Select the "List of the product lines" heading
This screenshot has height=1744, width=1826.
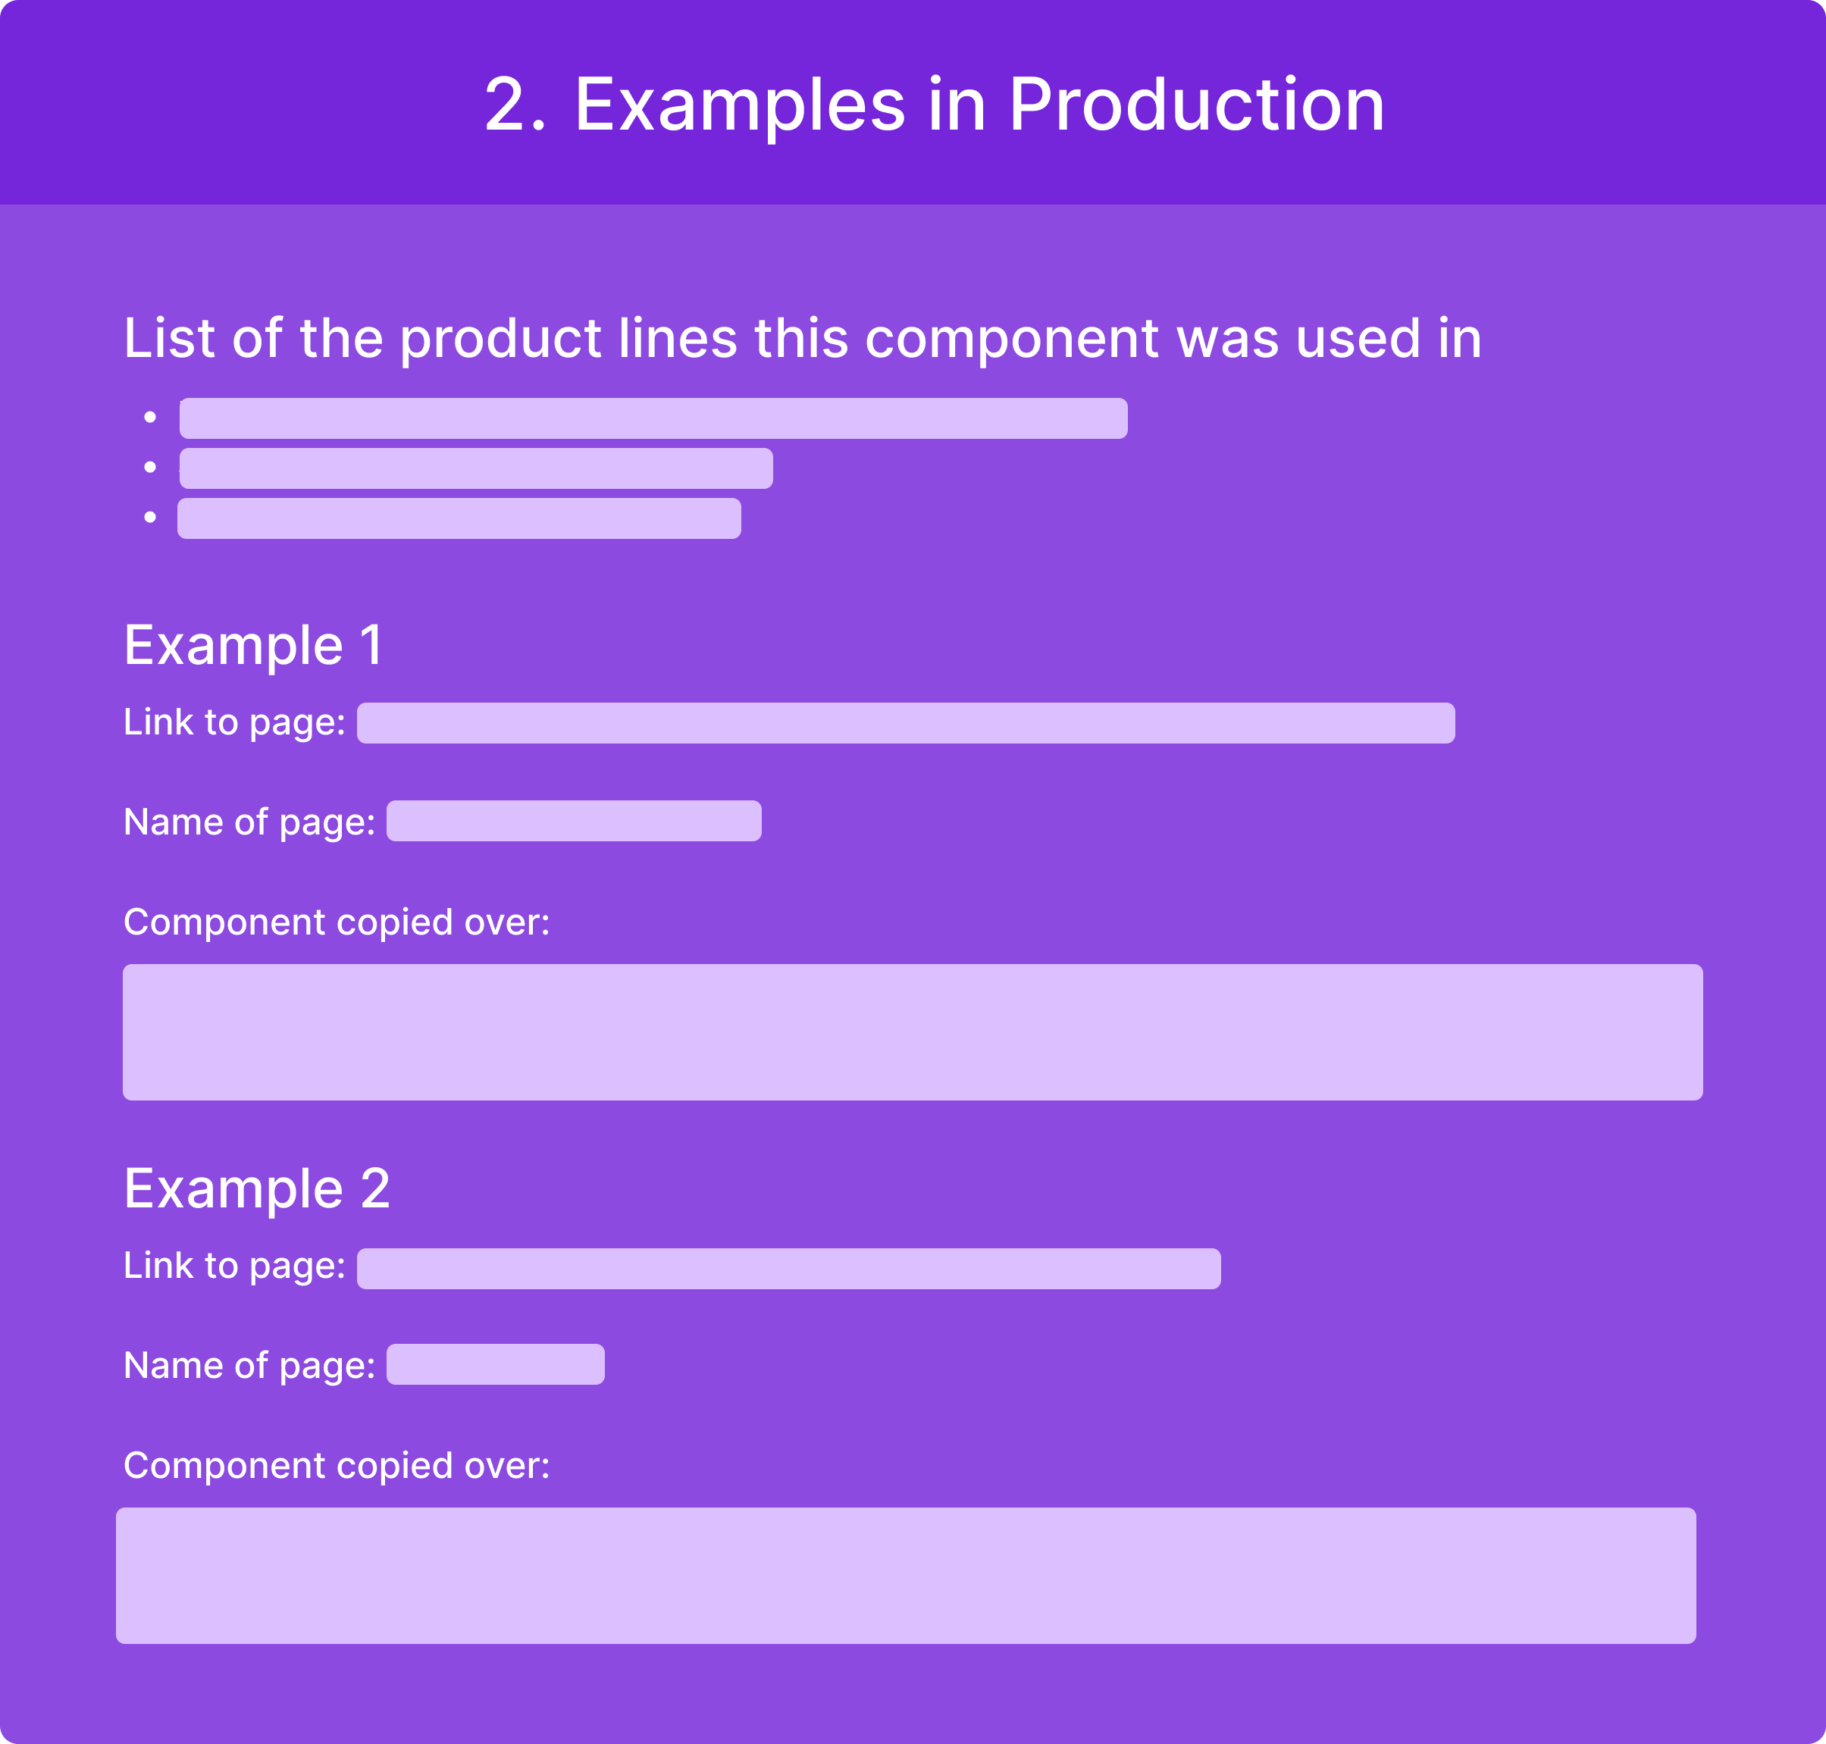click(x=803, y=337)
